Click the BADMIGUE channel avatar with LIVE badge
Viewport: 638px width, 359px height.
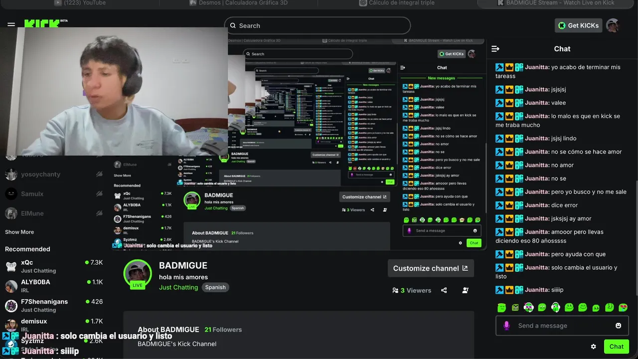[138, 274]
